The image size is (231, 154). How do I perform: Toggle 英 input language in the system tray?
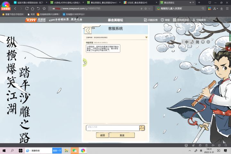pyautogui.click(x=201, y=150)
